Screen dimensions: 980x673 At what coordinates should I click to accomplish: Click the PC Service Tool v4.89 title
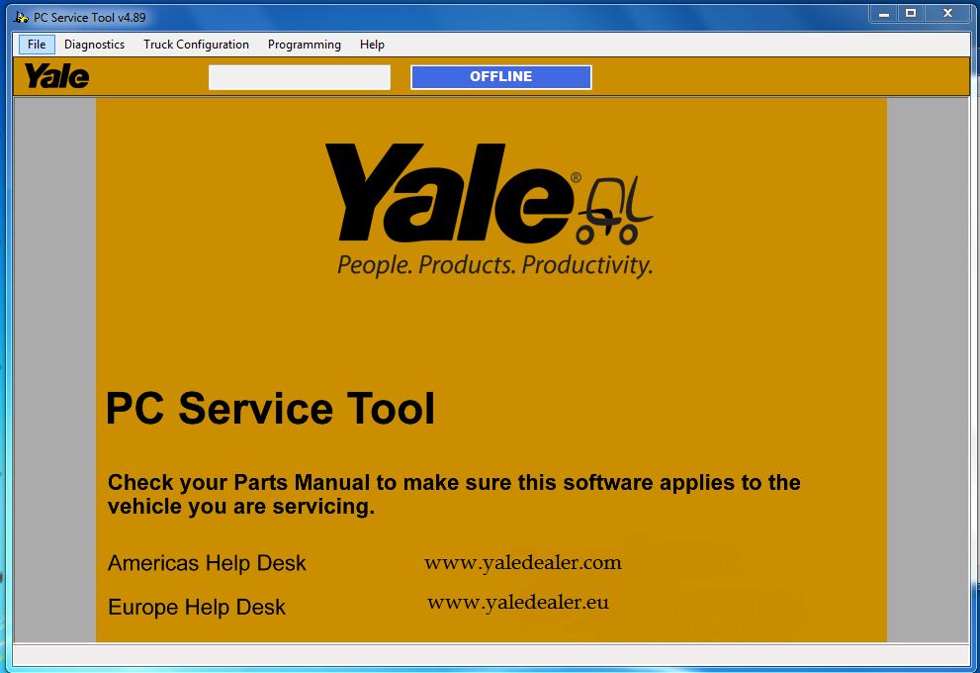(x=89, y=18)
